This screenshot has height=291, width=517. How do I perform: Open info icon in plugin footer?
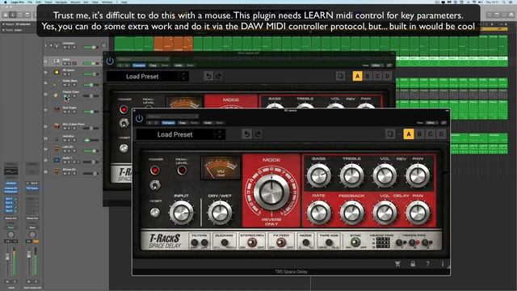coord(443,264)
